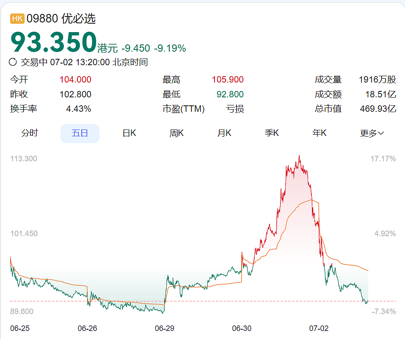Image resolution: width=405 pixels, height=339 pixels.
Task: Click the current price 93.350
Action: coord(53,42)
